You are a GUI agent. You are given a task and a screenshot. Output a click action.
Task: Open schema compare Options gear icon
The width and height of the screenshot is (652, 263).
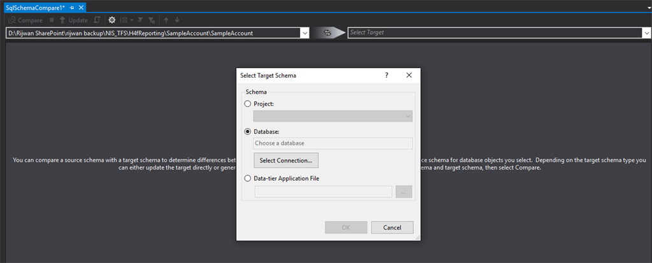(x=112, y=20)
